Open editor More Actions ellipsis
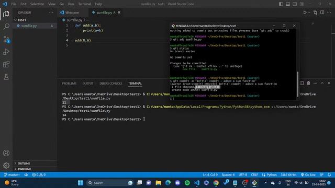335x188 pixels. pyautogui.click(x=329, y=13)
